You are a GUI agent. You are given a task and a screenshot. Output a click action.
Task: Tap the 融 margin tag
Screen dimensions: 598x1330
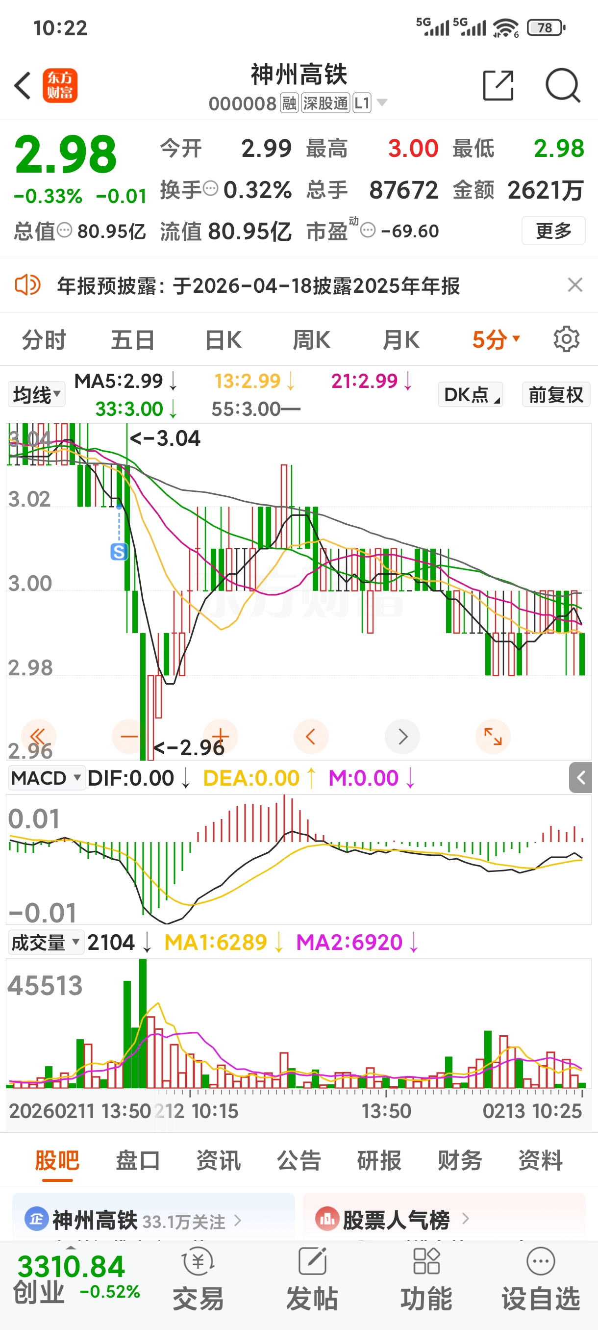click(289, 103)
